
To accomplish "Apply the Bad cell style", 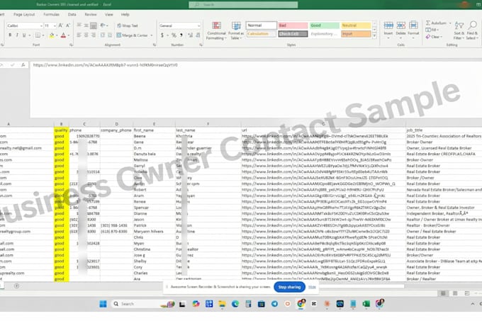I will pyautogui.click(x=293, y=26).
